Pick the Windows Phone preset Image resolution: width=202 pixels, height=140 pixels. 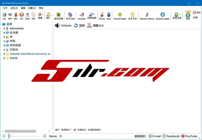(x=147, y=16)
